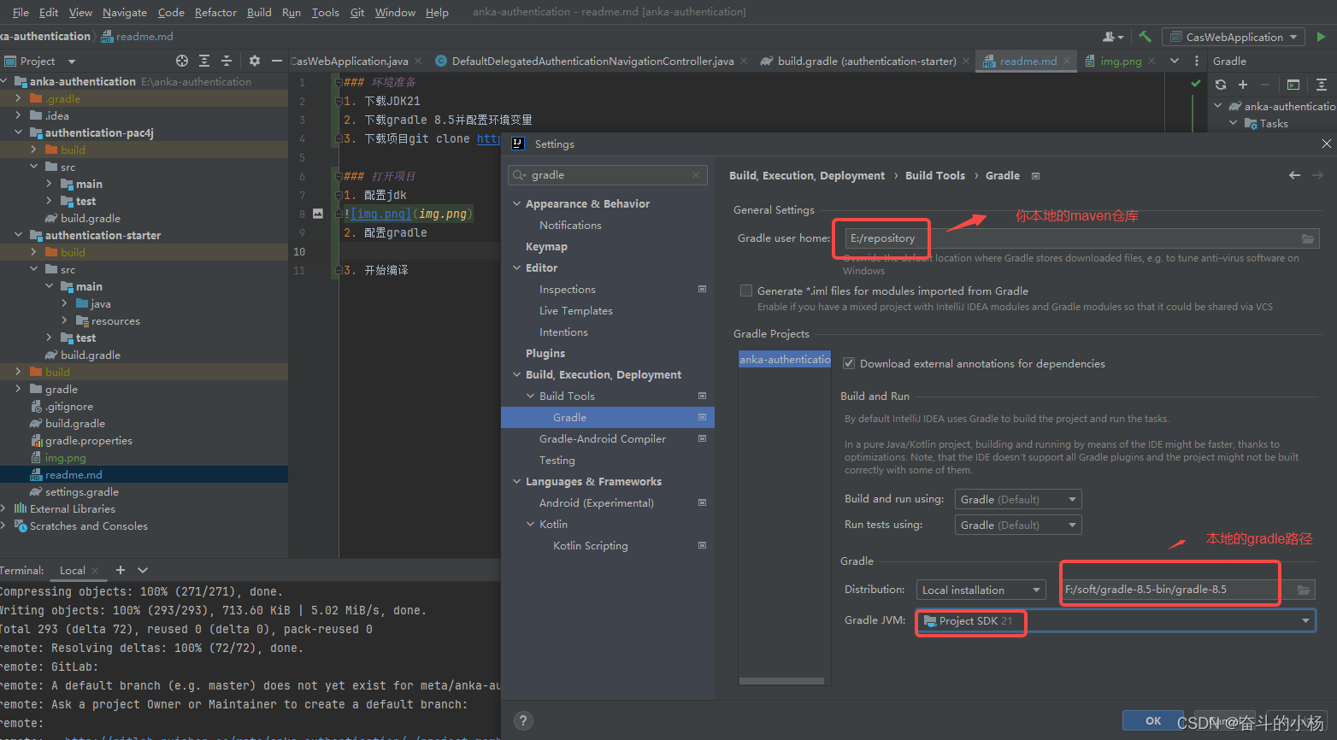Expand all in Project panel
Screen dimensions: 1337x740
[204, 61]
